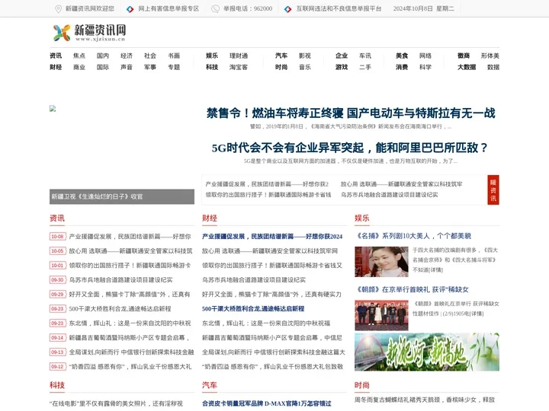Open 财经 article 全局谋划,向新而行 中信银行
This screenshot has width=549, height=411.
[x=274, y=352]
